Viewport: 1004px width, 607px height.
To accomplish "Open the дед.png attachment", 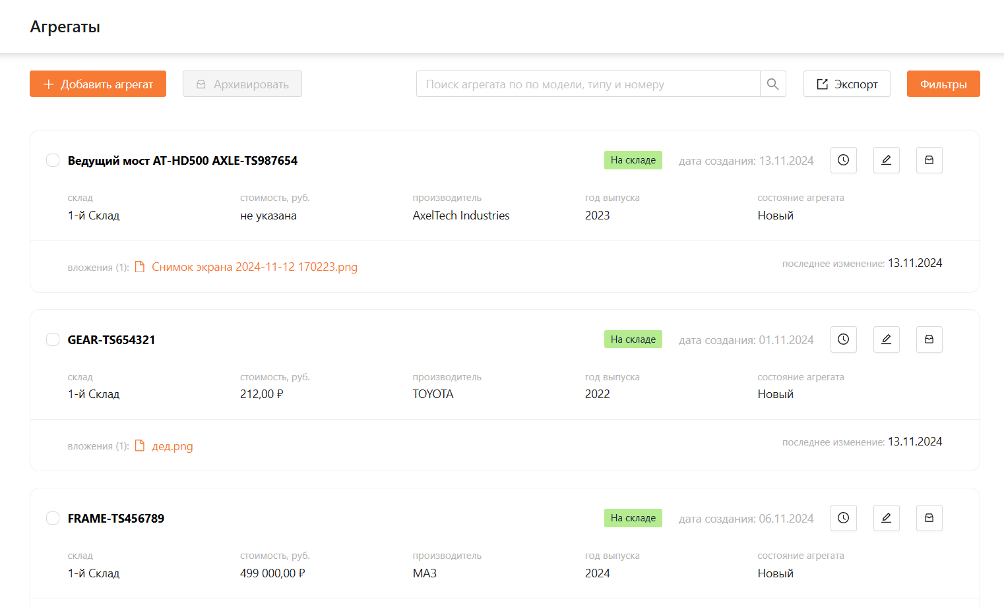I will pyautogui.click(x=172, y=446).
